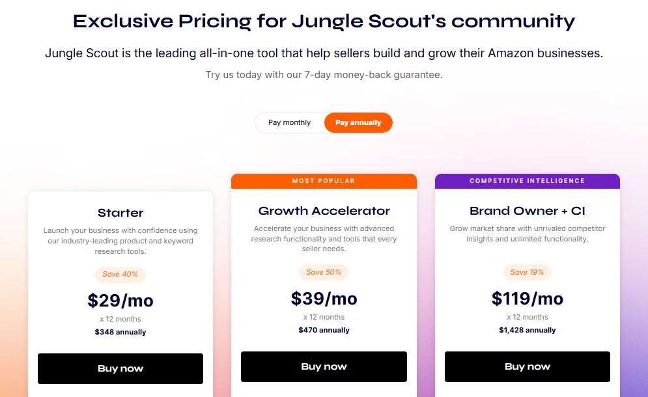Purchase the Brand Owner + CI plan
This screenshot has height=397, width=648.
point(527,366)
